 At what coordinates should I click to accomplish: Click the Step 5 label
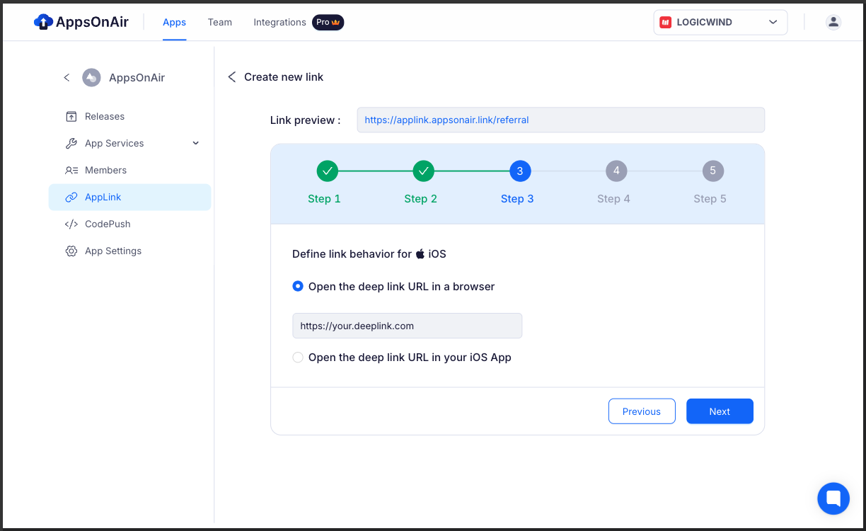pos(710,199)
